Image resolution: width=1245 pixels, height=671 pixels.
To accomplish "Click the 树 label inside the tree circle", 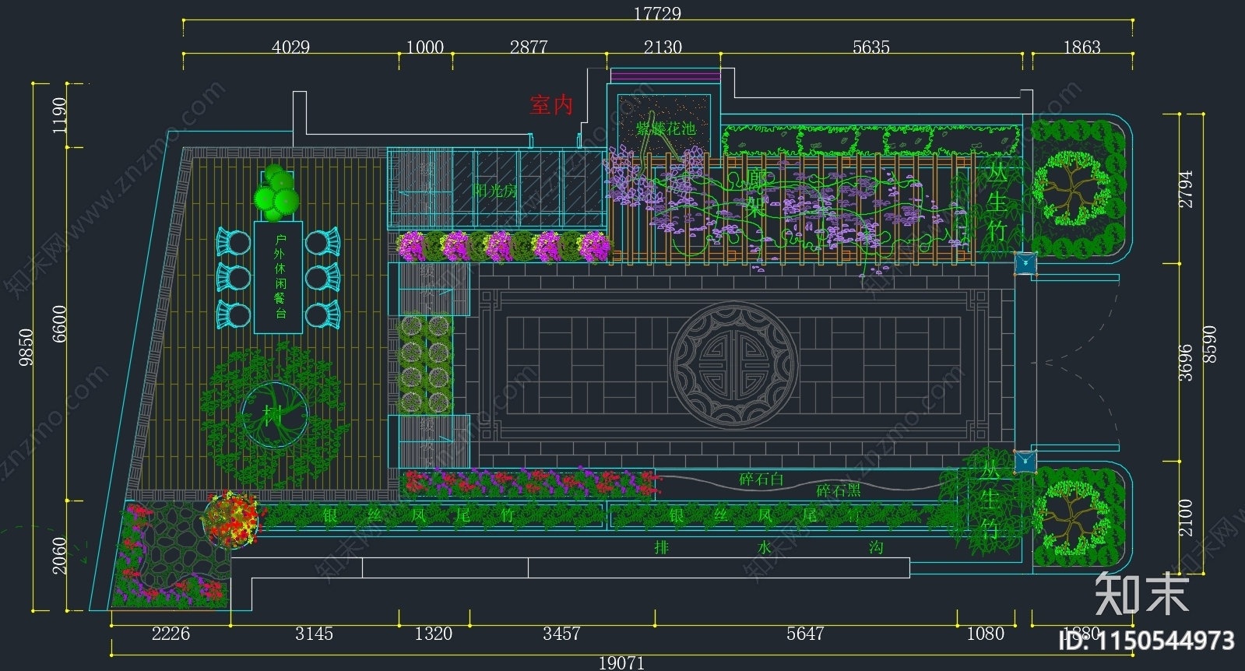I will point(273,415).
